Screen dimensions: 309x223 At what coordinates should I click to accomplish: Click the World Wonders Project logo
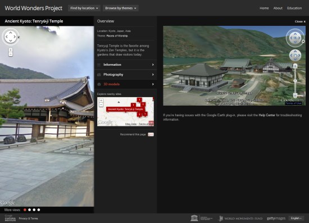34,8
